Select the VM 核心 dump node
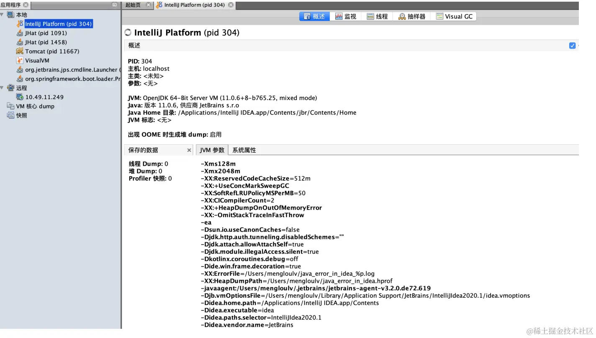 point(35,106)
